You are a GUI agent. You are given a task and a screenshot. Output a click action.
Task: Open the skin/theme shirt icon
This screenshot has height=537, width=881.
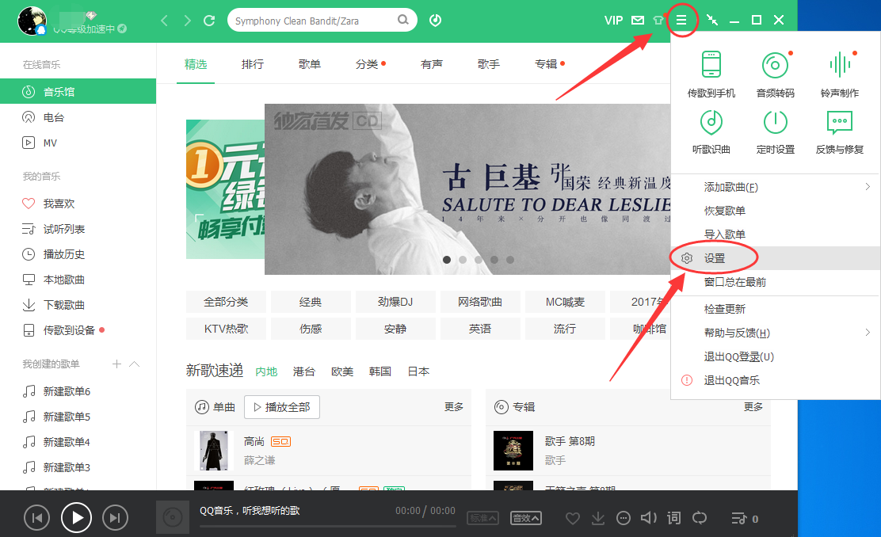[x=658, y=20]
